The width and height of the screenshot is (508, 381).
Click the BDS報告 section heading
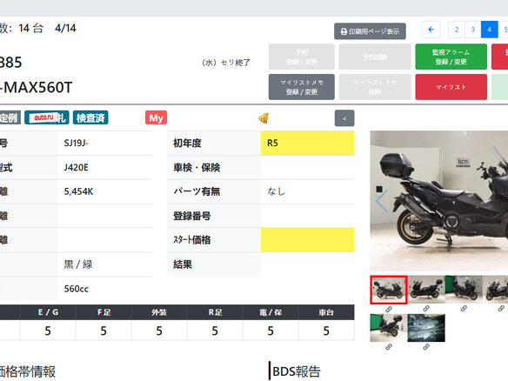[x=297, y=371]
